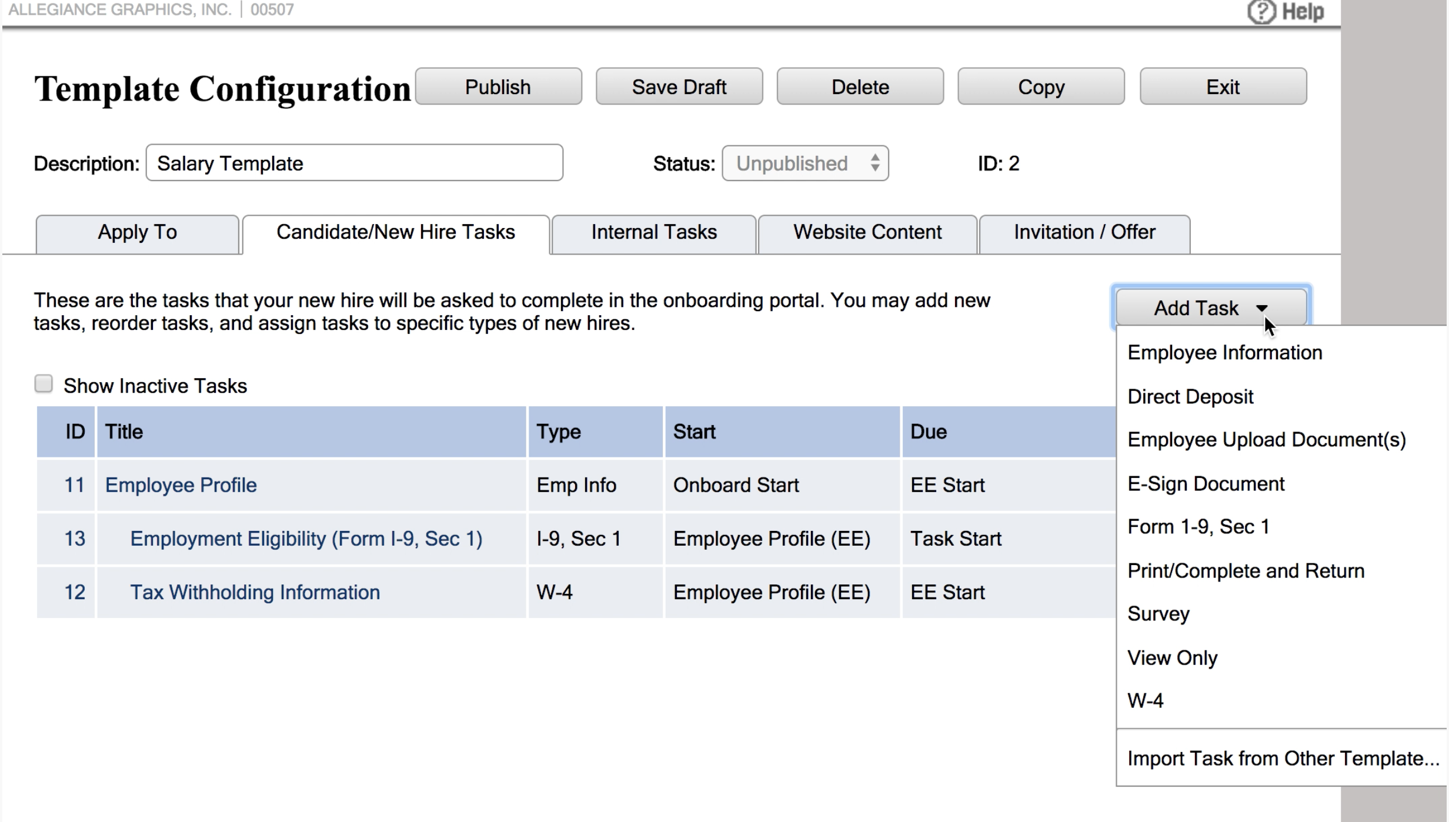The height and width of the screenshot is (822, 1449).
Task: Expand the Add Task menu
Action: 1197,308
